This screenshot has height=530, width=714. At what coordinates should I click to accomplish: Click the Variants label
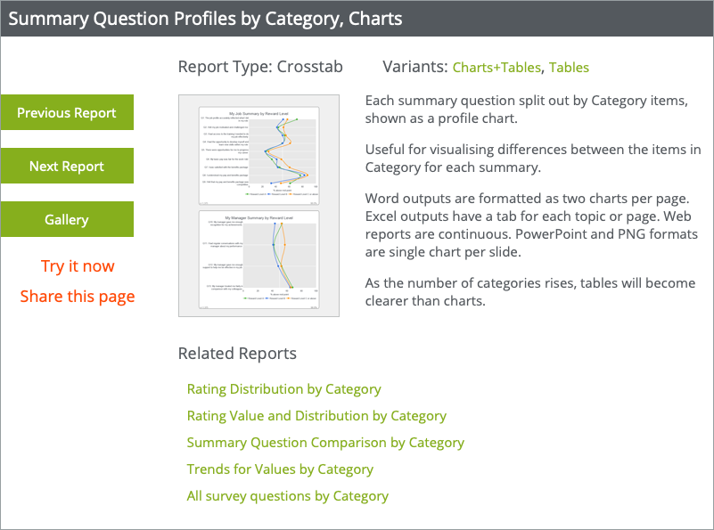415,67
